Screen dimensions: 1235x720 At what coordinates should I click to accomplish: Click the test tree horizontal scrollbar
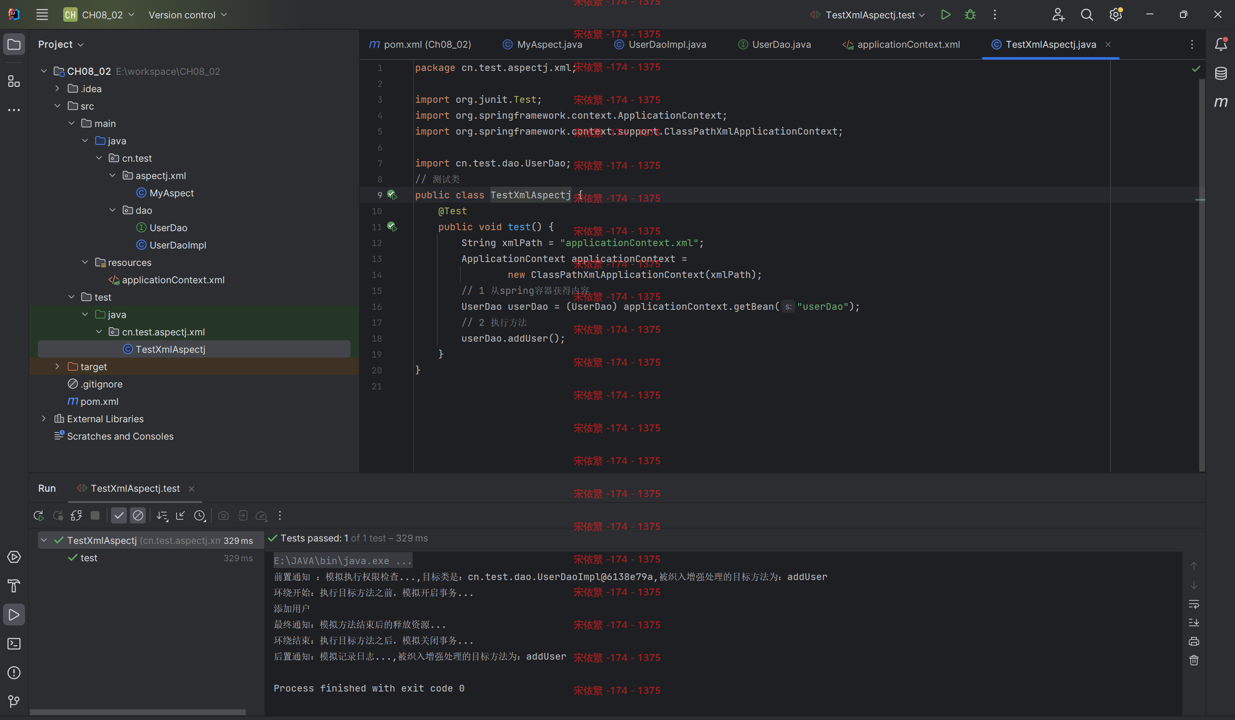point(138,712)
